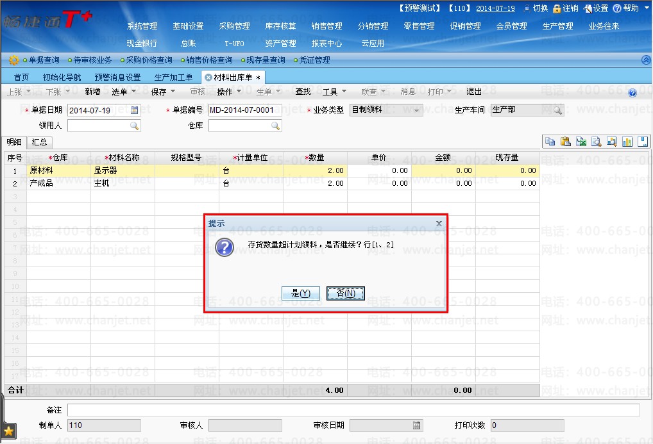Image resolution: width=653 pixels, height=444 pixels.
Task: Click the search icon in 仓库 header field
Action: coord(275,126)
